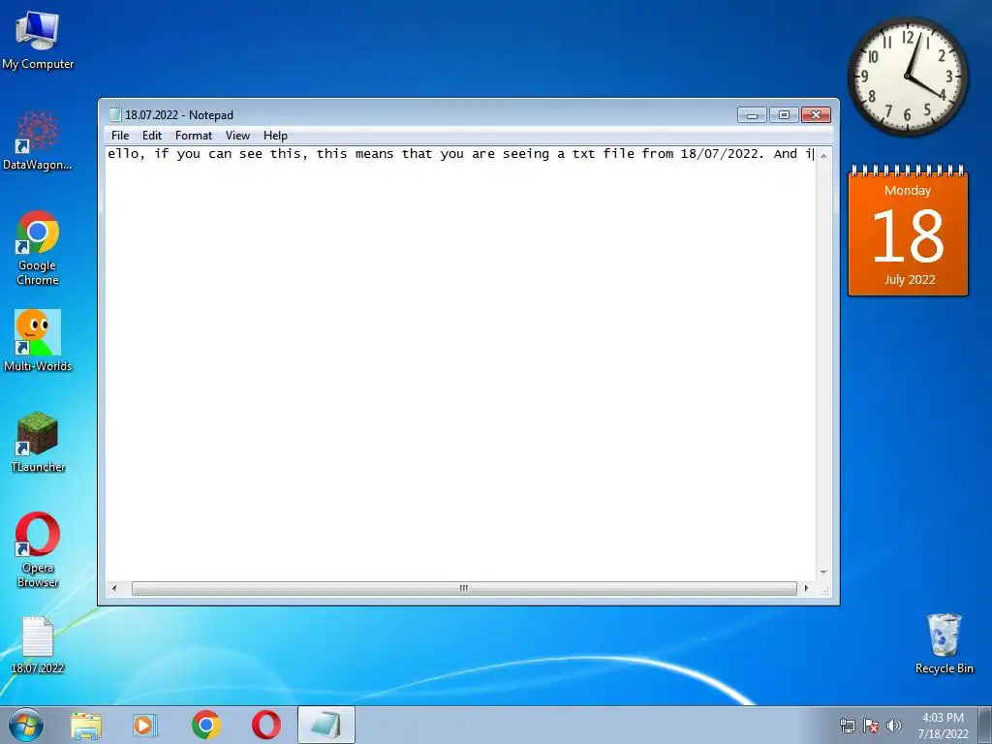
Task: Open the Format menu in Notepad
Action: tap(194, 136)
